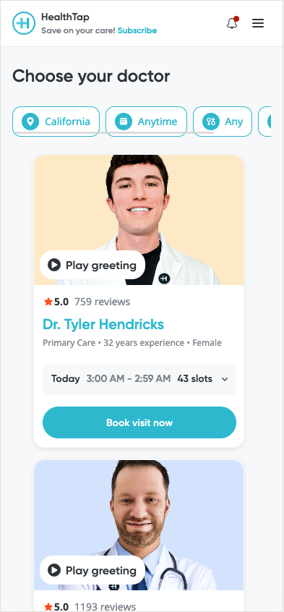Viewport: 284px width, 612px height.
Task: Click the filter row horizontal scrollbar
Action: coord(114,132)
